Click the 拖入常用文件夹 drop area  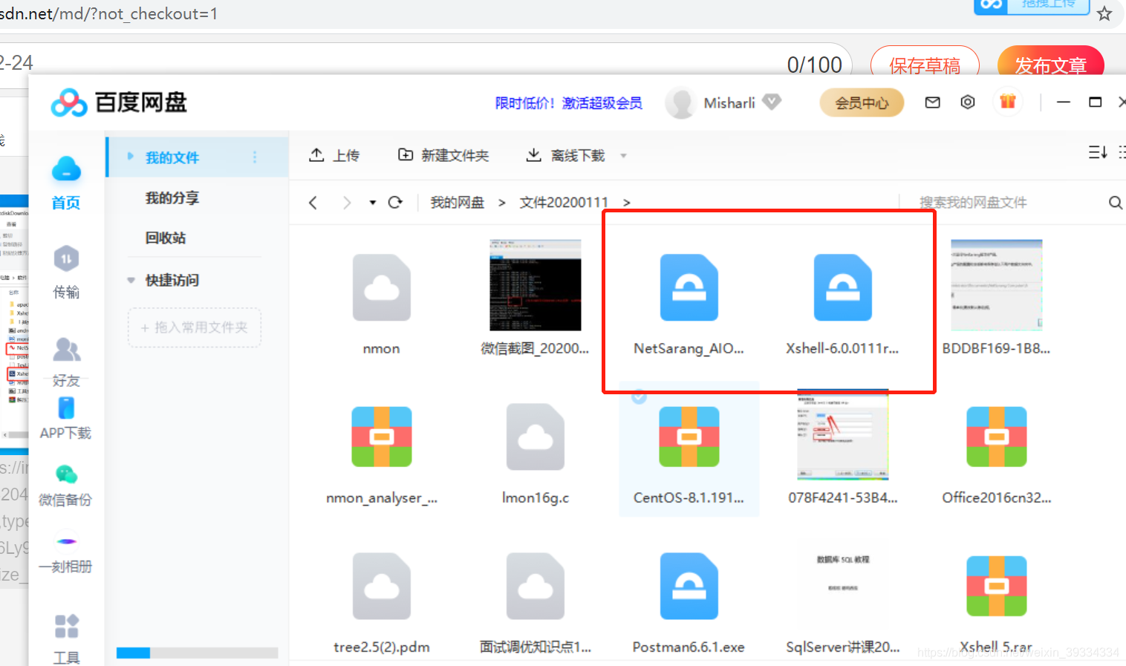click(x=195, y=327)
